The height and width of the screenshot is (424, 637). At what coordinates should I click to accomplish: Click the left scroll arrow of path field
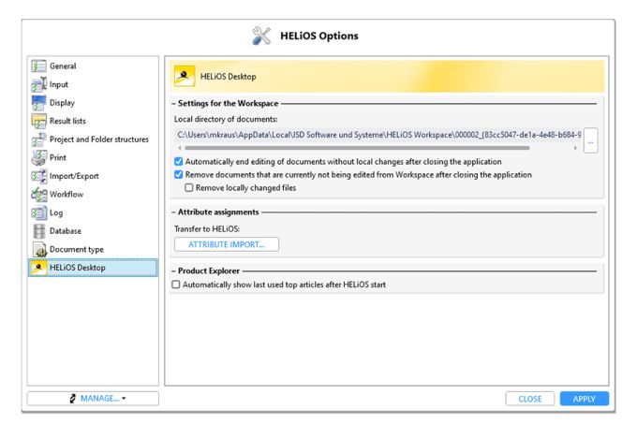tap(180, 148)
